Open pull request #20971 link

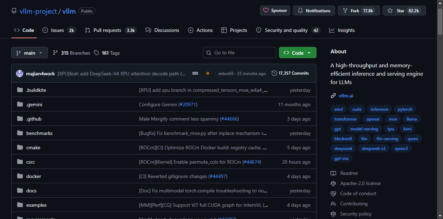(x=188, y=104)
